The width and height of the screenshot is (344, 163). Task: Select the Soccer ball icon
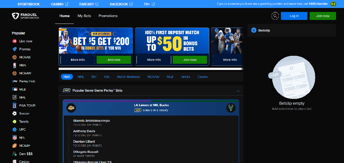pos(14,113)
